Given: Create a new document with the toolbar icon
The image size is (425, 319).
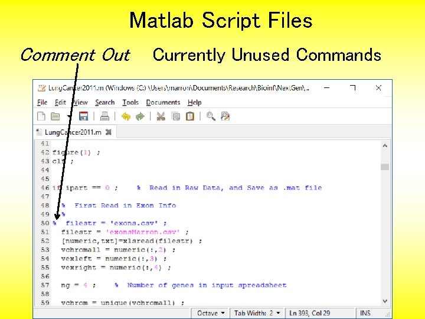Looking at the screenshot, I should tap(41, 116).
